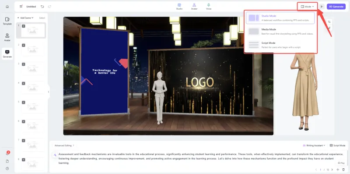Click the preview play button beside Mode
Image resolution: width=350 pixels, height=174 pixels.
[x=322, y=7]
